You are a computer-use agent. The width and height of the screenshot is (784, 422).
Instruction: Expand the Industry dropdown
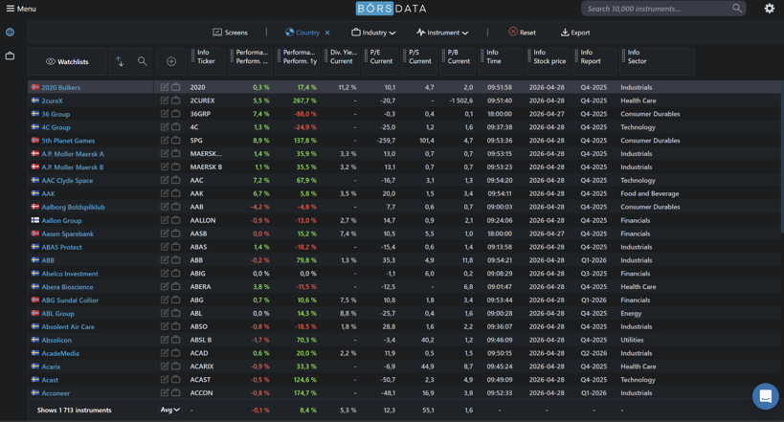[x=373, y=33]
